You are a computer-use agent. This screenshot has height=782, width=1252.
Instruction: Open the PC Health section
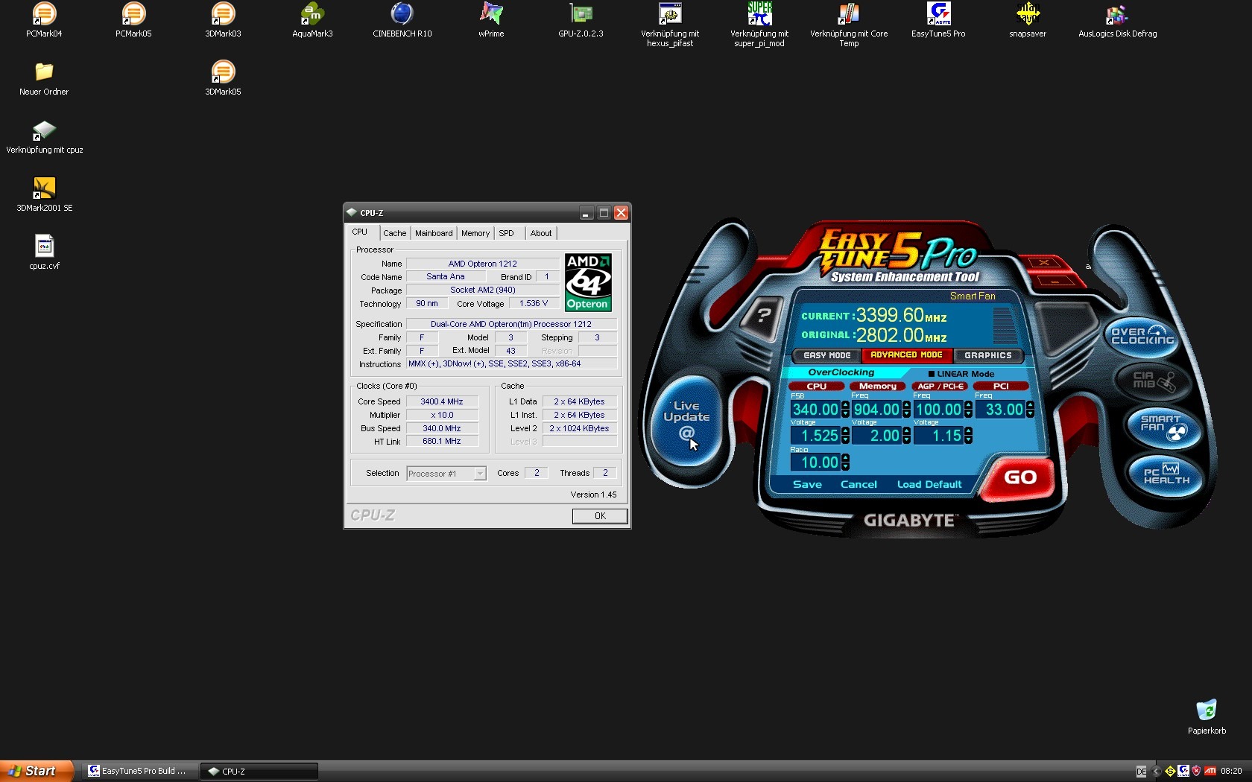pos(1167,474)
